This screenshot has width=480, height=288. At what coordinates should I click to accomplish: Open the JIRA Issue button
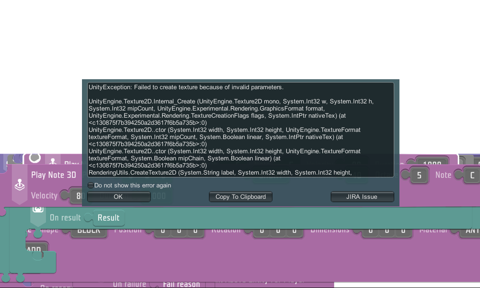pos(362,197)
